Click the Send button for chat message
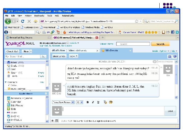Screen dimensions: 183x137 [170, 111]
